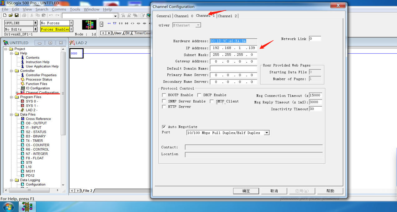Toggle HTTP Server checkbox
Screen dimensions: 397x212
click(164, 107)
